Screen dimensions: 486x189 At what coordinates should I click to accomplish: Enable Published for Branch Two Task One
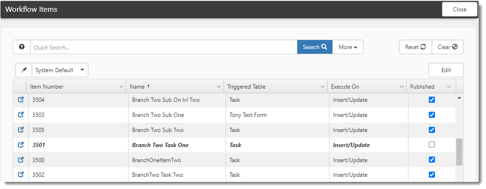click(432, 145)
